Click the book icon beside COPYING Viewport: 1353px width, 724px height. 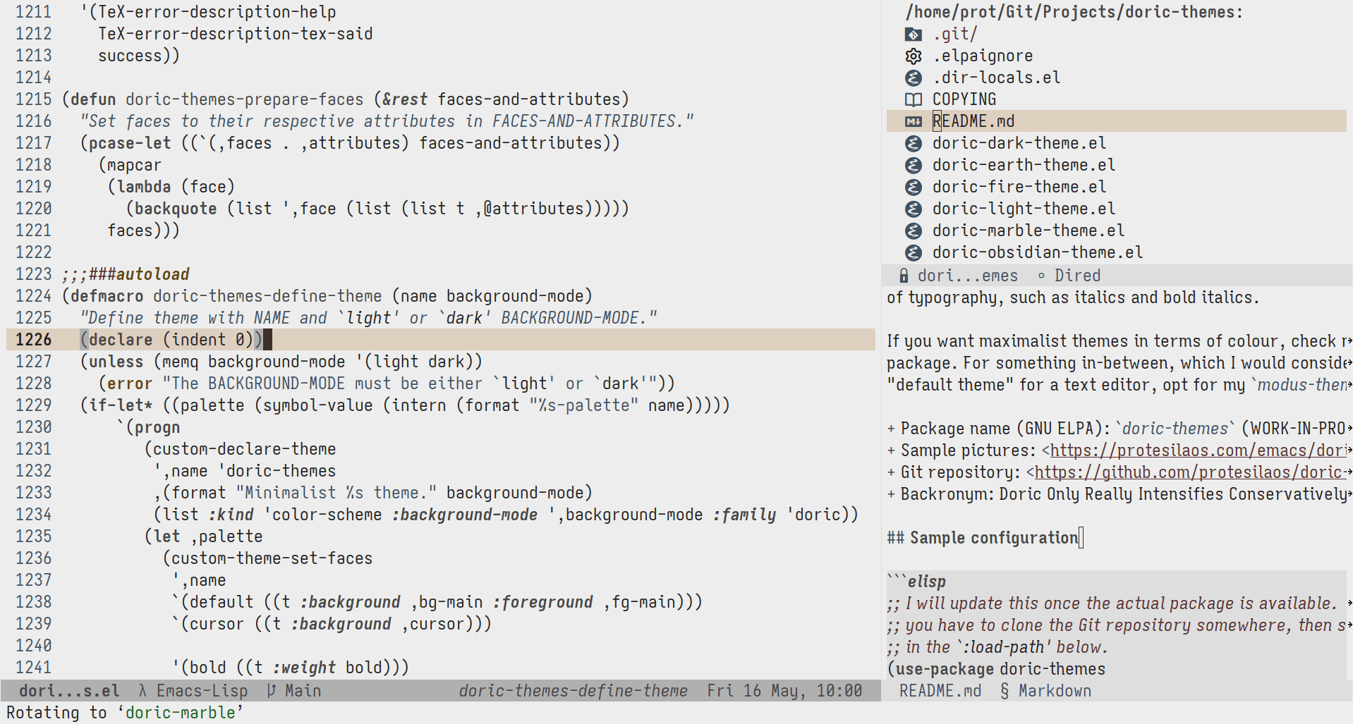pyautogui.click(x=914, y=99)
